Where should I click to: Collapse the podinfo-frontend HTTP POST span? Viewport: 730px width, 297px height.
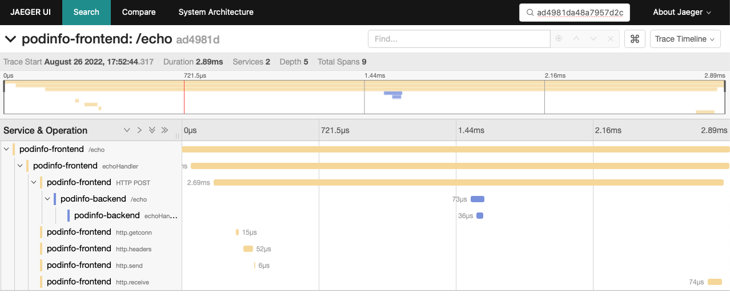coord(34,183)
